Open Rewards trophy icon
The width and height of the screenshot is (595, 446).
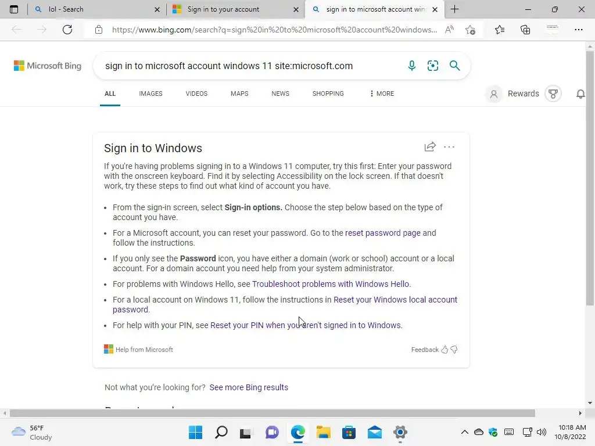[553, 93]
